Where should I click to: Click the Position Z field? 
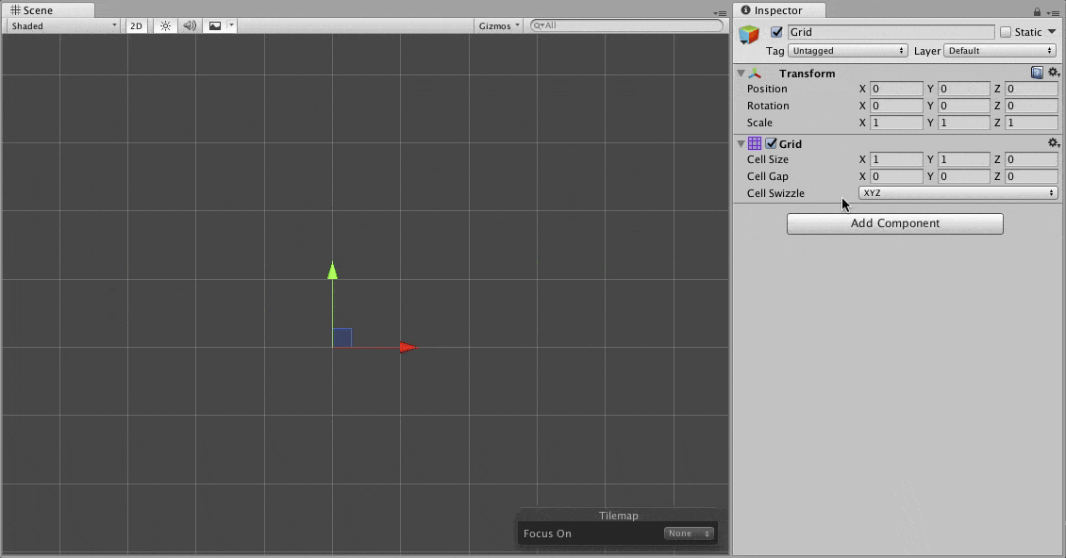pos(1031,89)
